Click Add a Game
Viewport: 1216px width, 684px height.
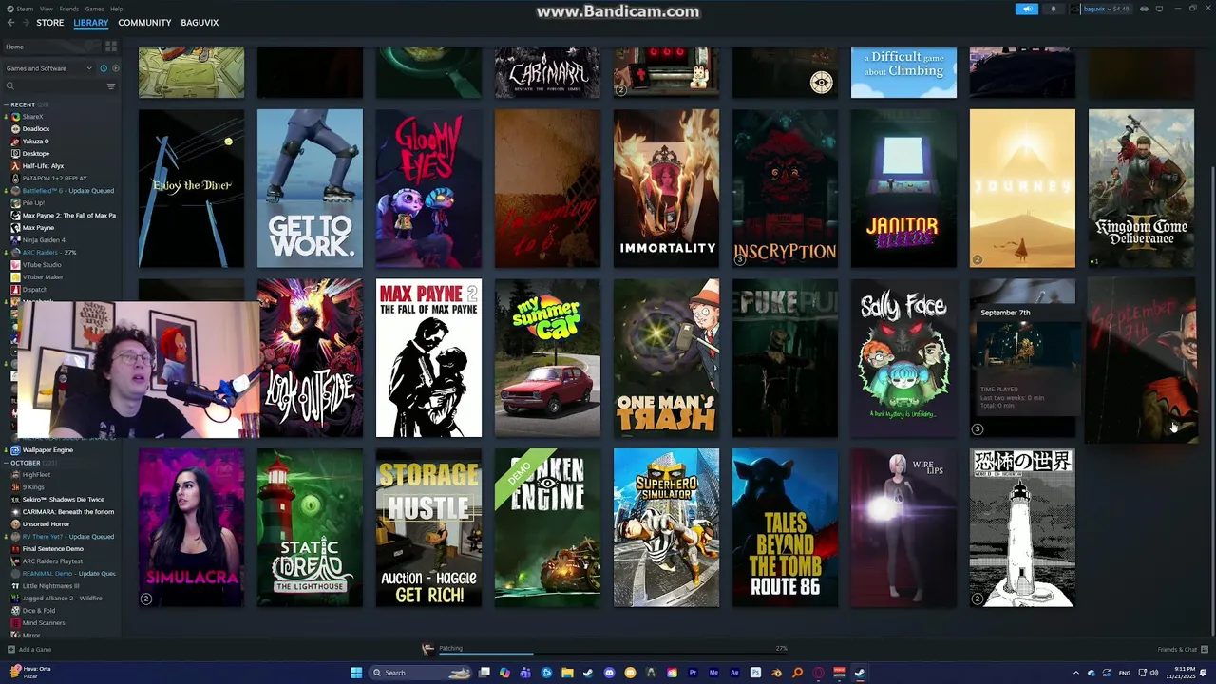29,650
